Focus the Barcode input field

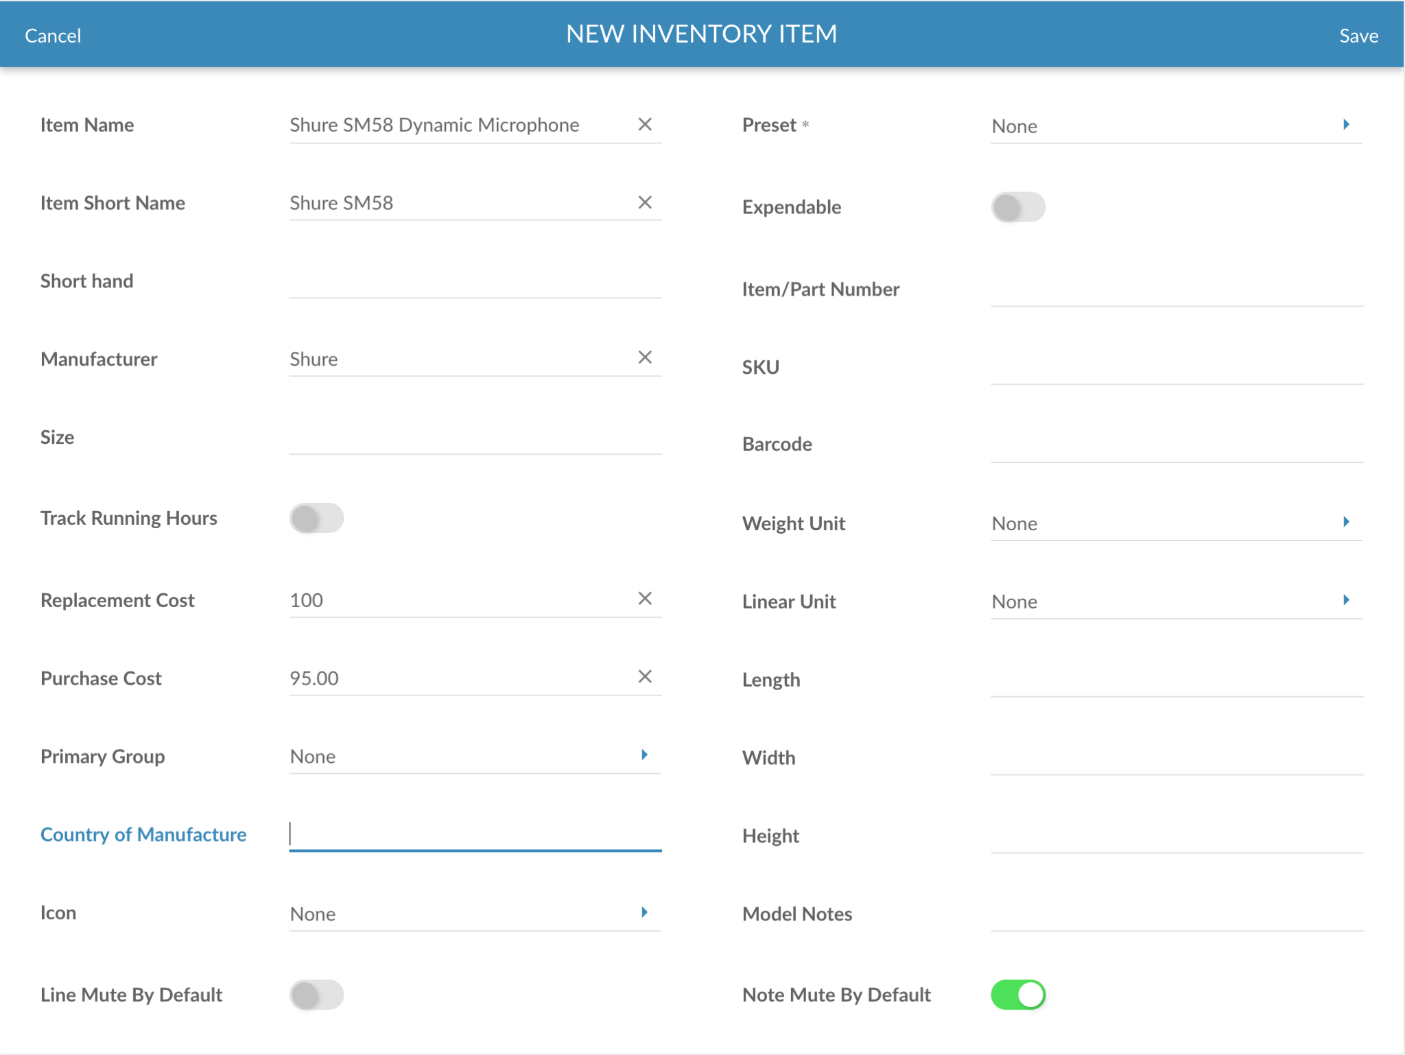[x=1177, y=445]
